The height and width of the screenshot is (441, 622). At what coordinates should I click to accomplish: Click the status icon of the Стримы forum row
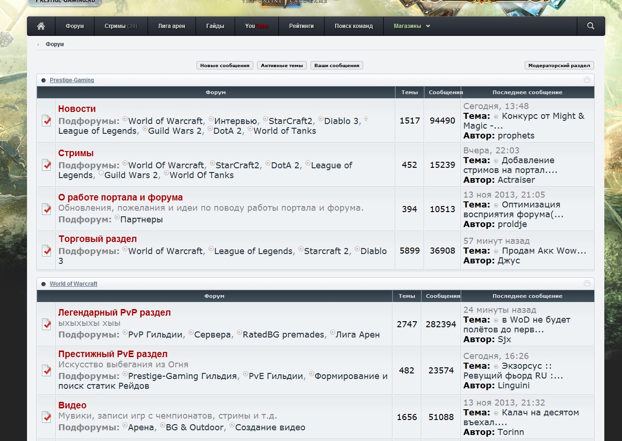click(x=47, y=165)
